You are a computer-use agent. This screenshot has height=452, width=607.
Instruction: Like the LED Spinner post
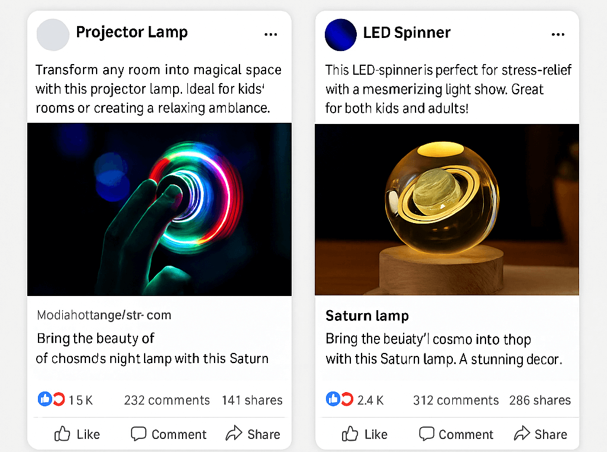365,434
